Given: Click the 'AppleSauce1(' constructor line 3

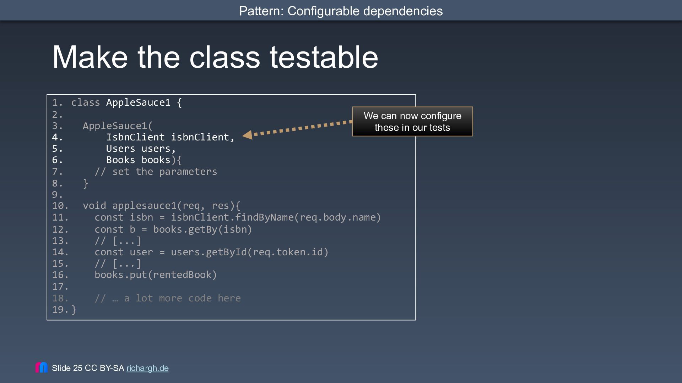Looking at the screenshot, I should click(118, 126).
